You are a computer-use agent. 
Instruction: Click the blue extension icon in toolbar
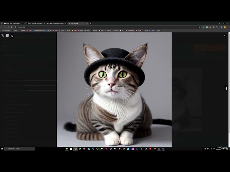204,27
